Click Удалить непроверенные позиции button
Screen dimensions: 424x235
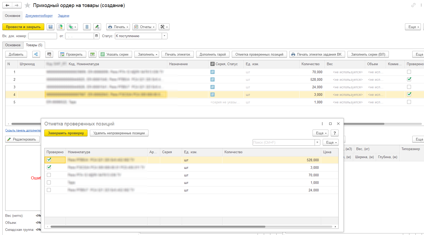coord(119,133)
